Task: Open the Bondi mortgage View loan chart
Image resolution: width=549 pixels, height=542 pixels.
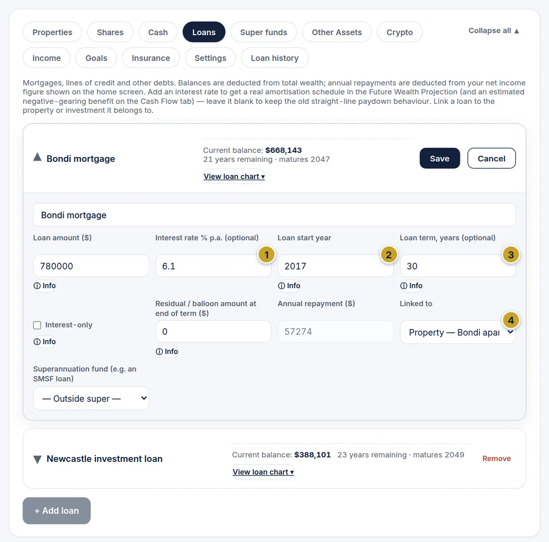Action: point(234,176)
